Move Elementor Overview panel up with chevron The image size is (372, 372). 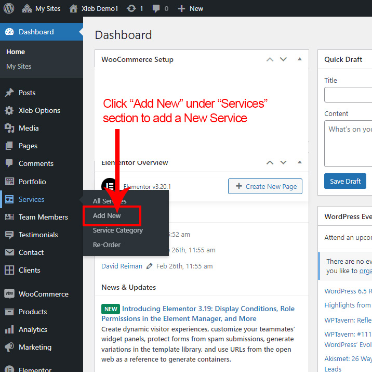(270, 162)
